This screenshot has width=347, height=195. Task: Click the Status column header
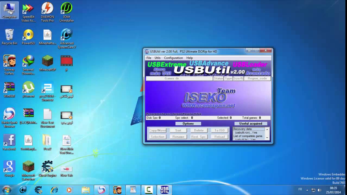tap(219, 79)
